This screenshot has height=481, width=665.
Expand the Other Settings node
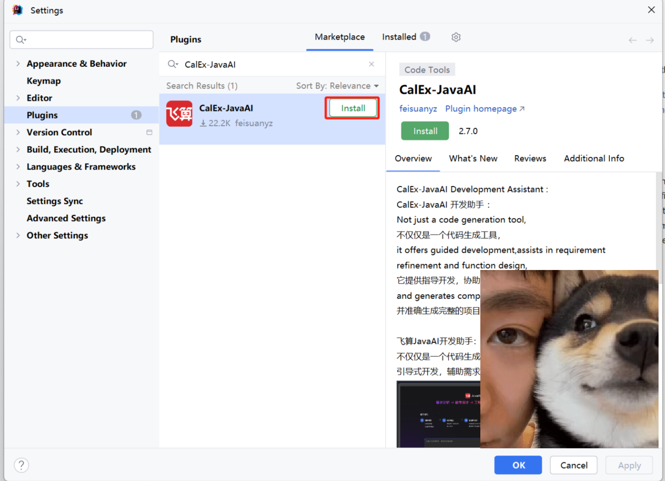click(x=18, y=235)
